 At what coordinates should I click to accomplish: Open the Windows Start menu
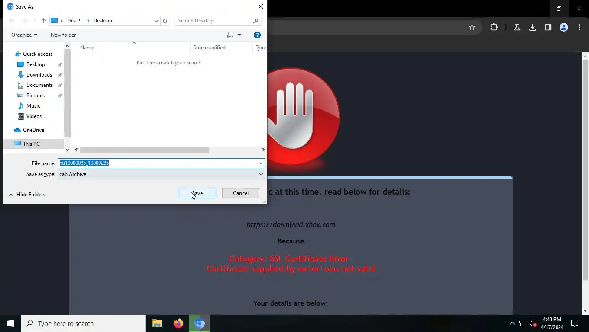(10, 323)
